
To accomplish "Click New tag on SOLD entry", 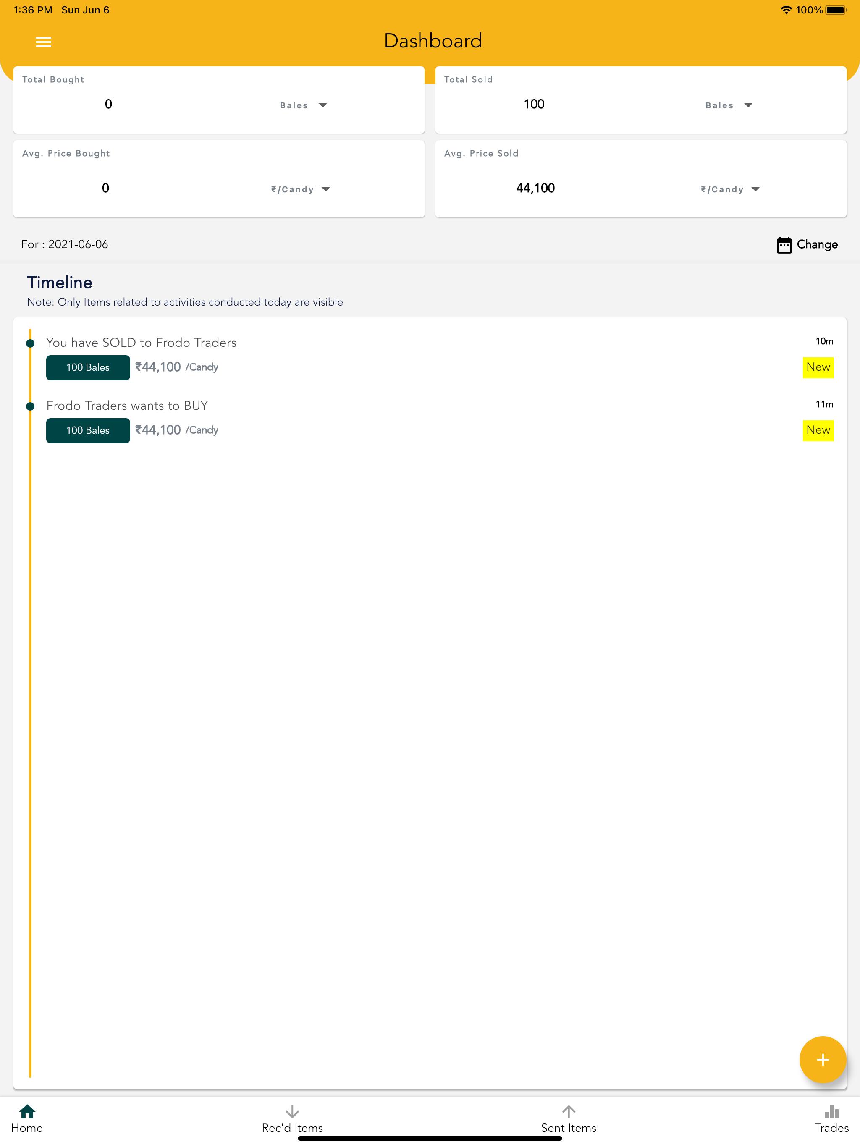I will click(818, 367).
